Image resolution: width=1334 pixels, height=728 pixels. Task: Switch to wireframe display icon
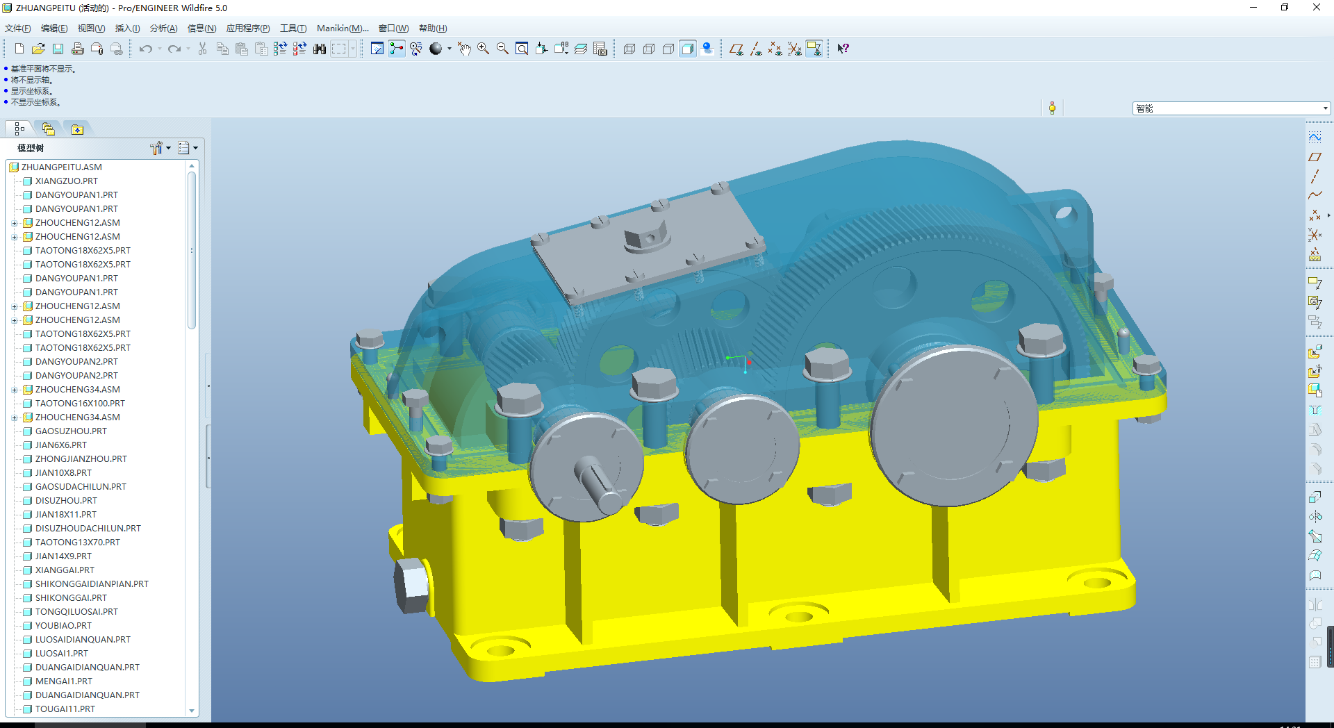629,49
